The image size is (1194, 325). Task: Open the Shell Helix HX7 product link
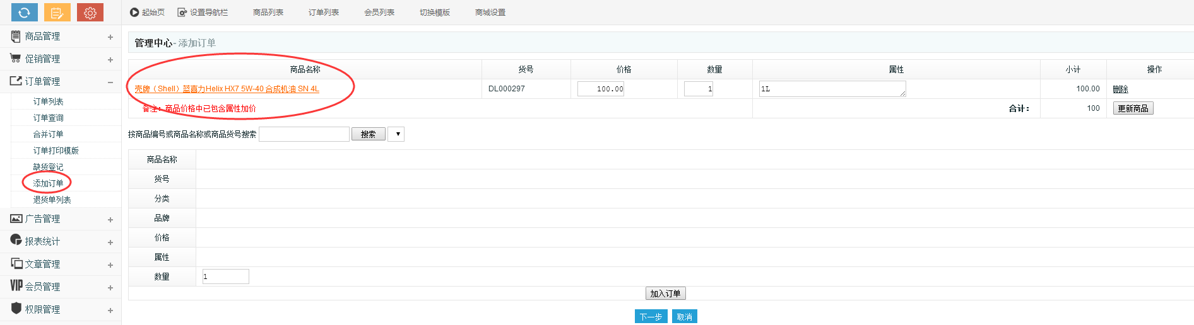point(227,89)
